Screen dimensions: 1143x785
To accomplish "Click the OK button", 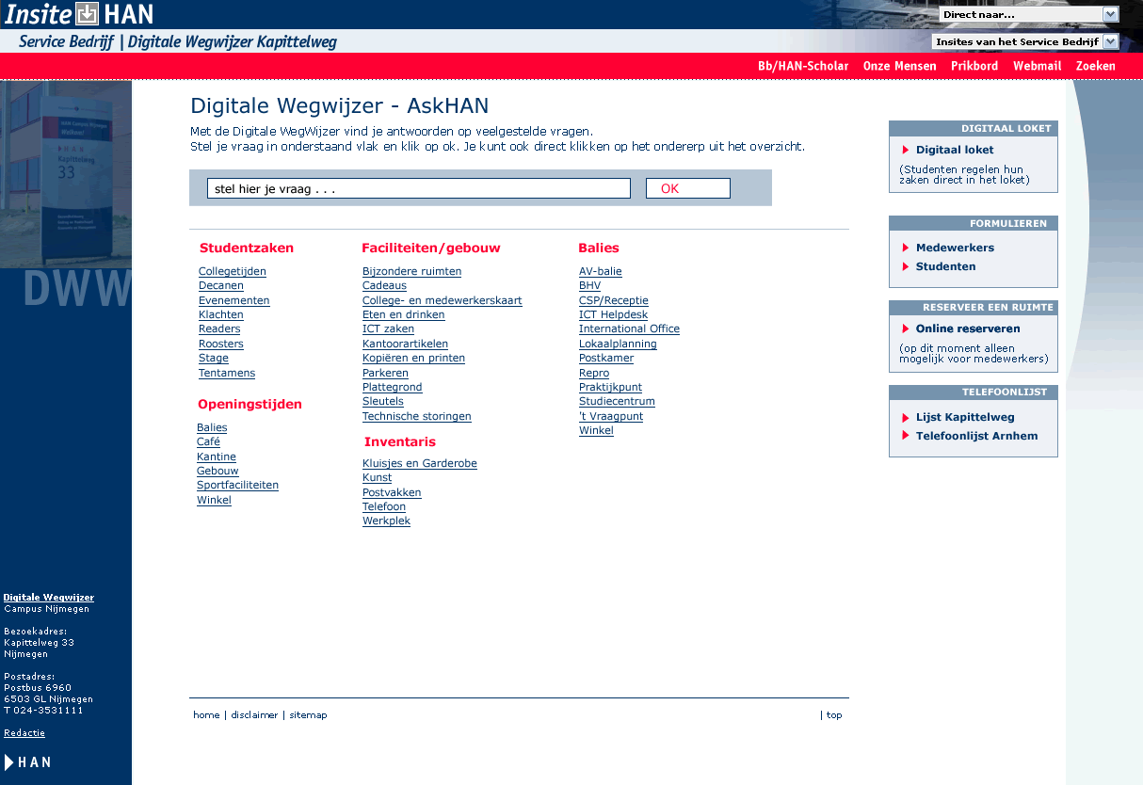I will [x=688, y=188].
